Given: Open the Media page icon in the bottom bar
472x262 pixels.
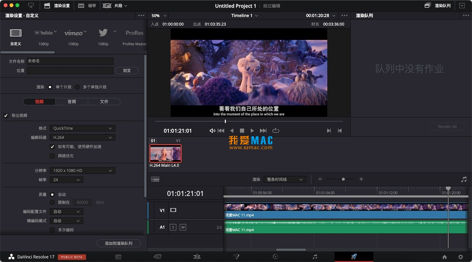Looking at the screenshot, I should (x=118, y=257).
